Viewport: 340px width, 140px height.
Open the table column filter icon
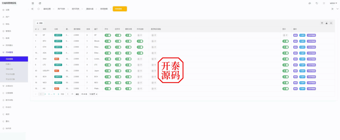(322, 23)
